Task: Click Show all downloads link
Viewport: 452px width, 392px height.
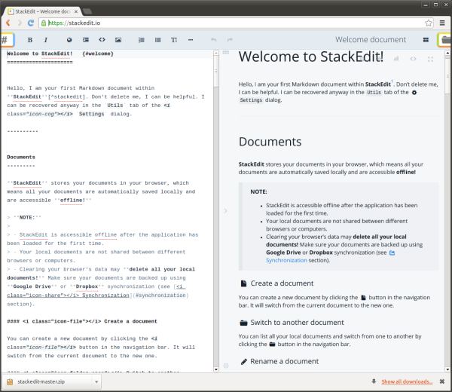Action: [407, 381]
